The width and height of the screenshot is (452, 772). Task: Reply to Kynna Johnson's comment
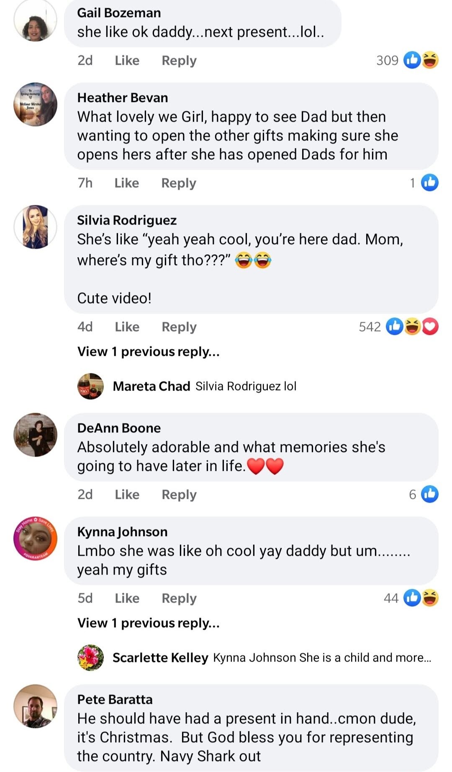click(x=179, y=598)
